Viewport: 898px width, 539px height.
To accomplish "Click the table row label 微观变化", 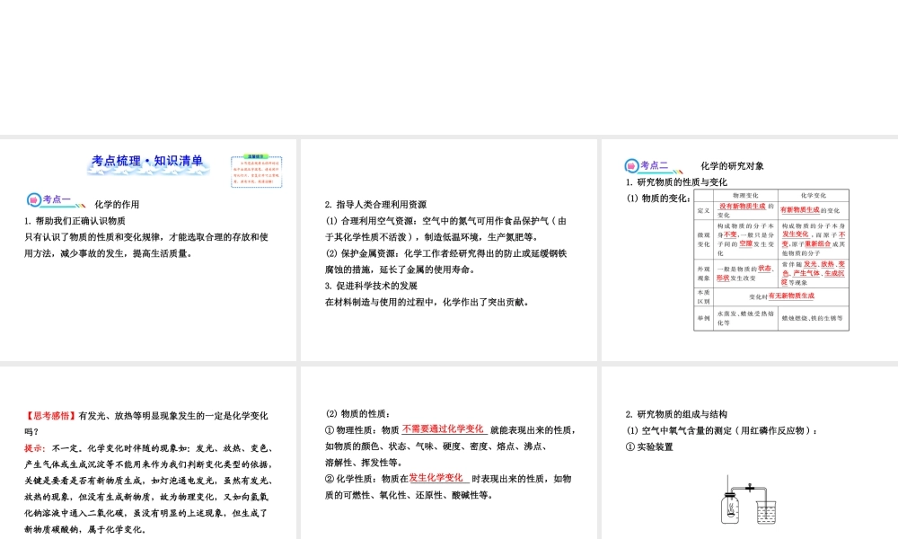I will point(703,240).
